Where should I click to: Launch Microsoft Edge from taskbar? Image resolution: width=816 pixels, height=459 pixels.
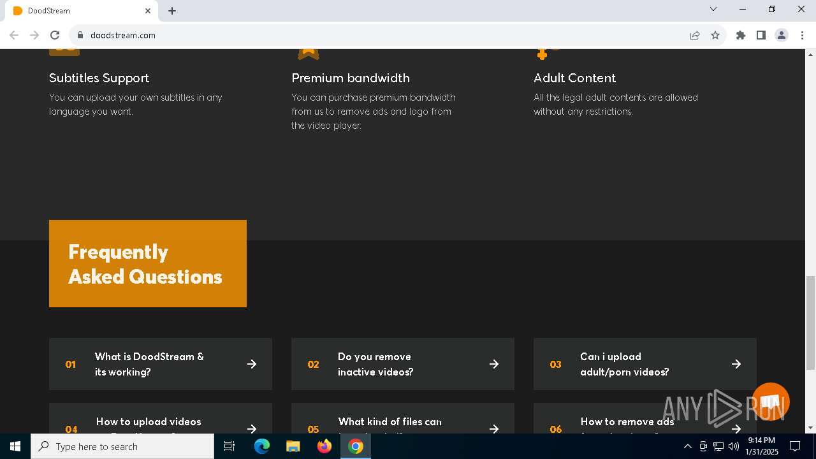[262, 446]
